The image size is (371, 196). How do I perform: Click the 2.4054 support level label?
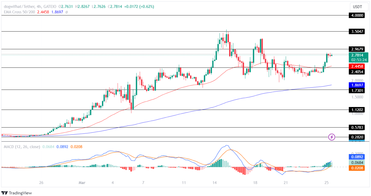[357, 72]
